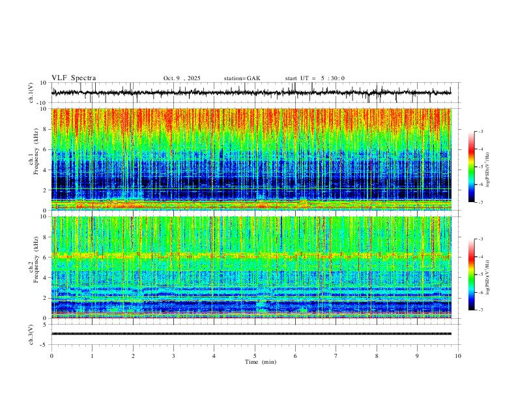Select the ch.1 "Frequency (kHz)" axis label
The height and width of the screenshot is (399, 516).
pos(36,152)
